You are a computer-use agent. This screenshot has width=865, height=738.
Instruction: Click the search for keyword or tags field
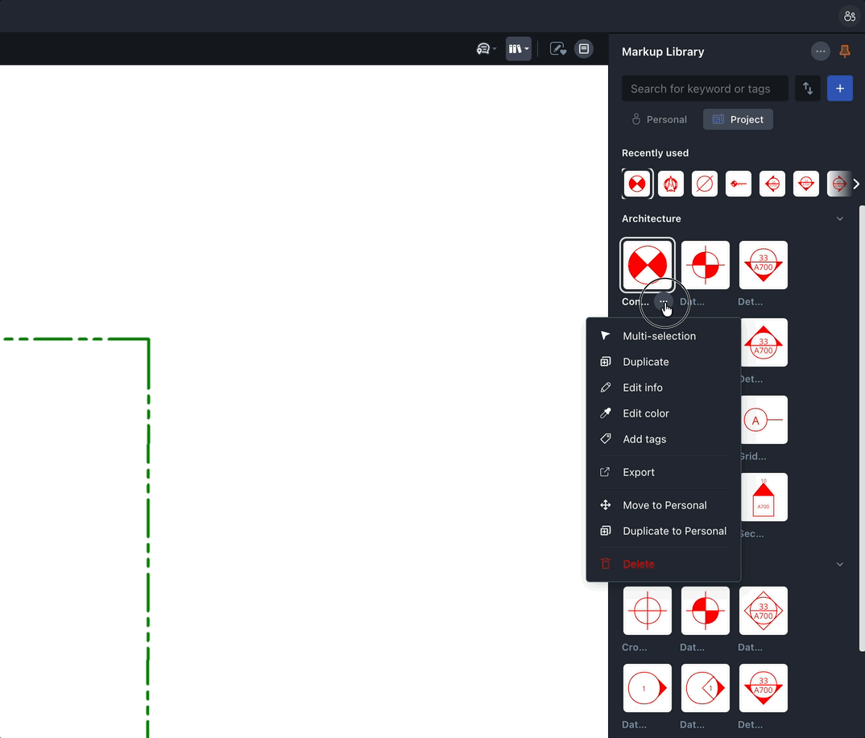[x=705, y=89]
